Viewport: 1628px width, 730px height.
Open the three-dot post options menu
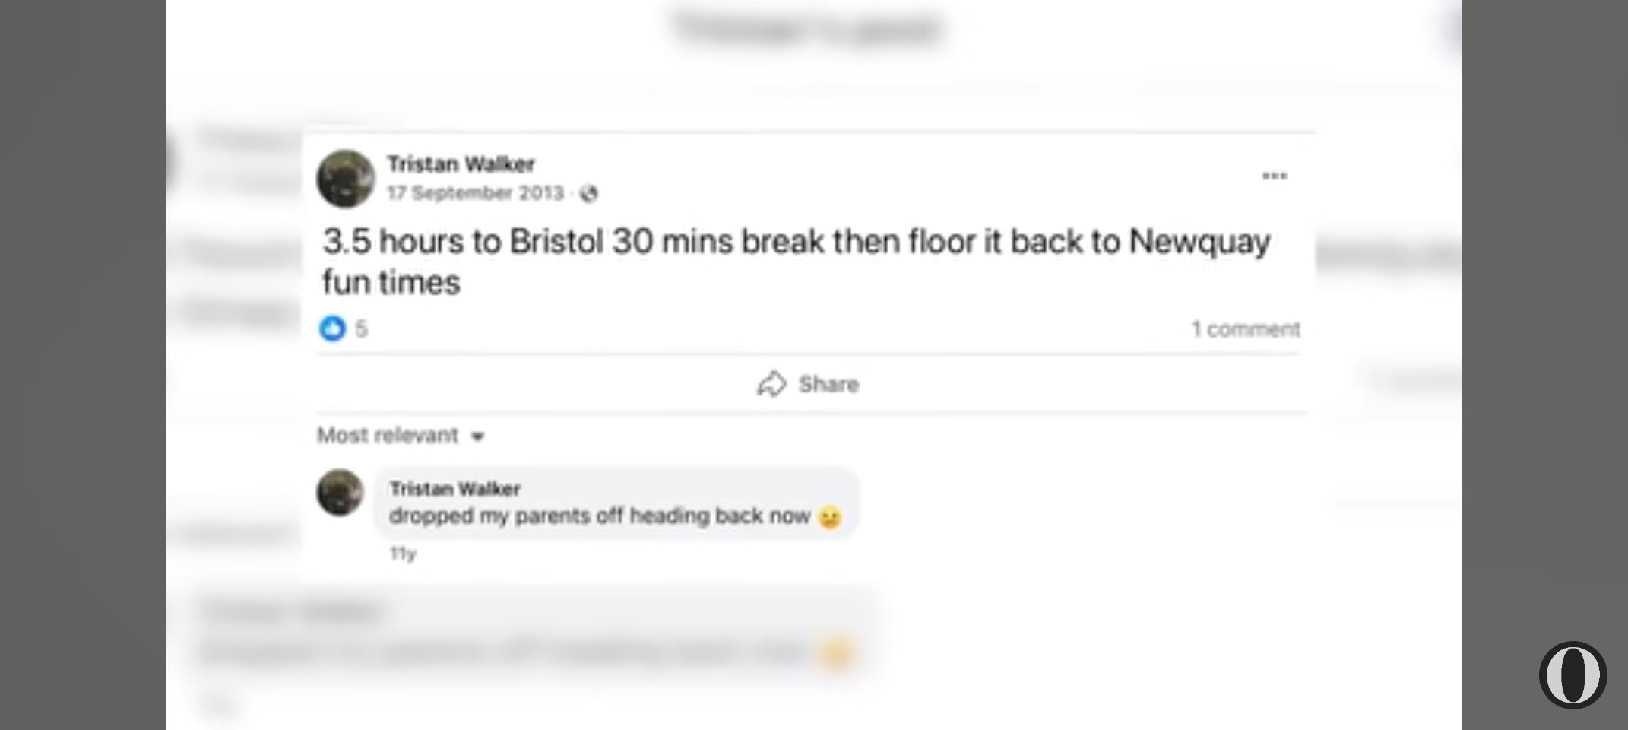1274,176
